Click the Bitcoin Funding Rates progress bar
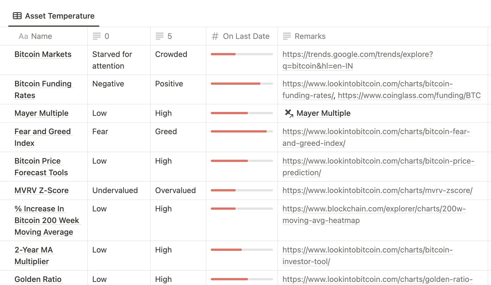Screen dimensions: 491x285 point(242,84)
